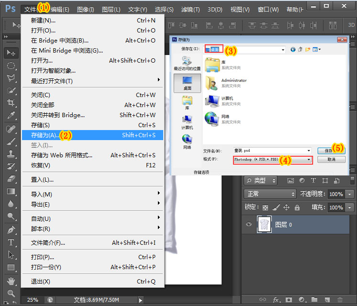Create a new layer group
The image size is (357, 306).
(x=314, y=299)
